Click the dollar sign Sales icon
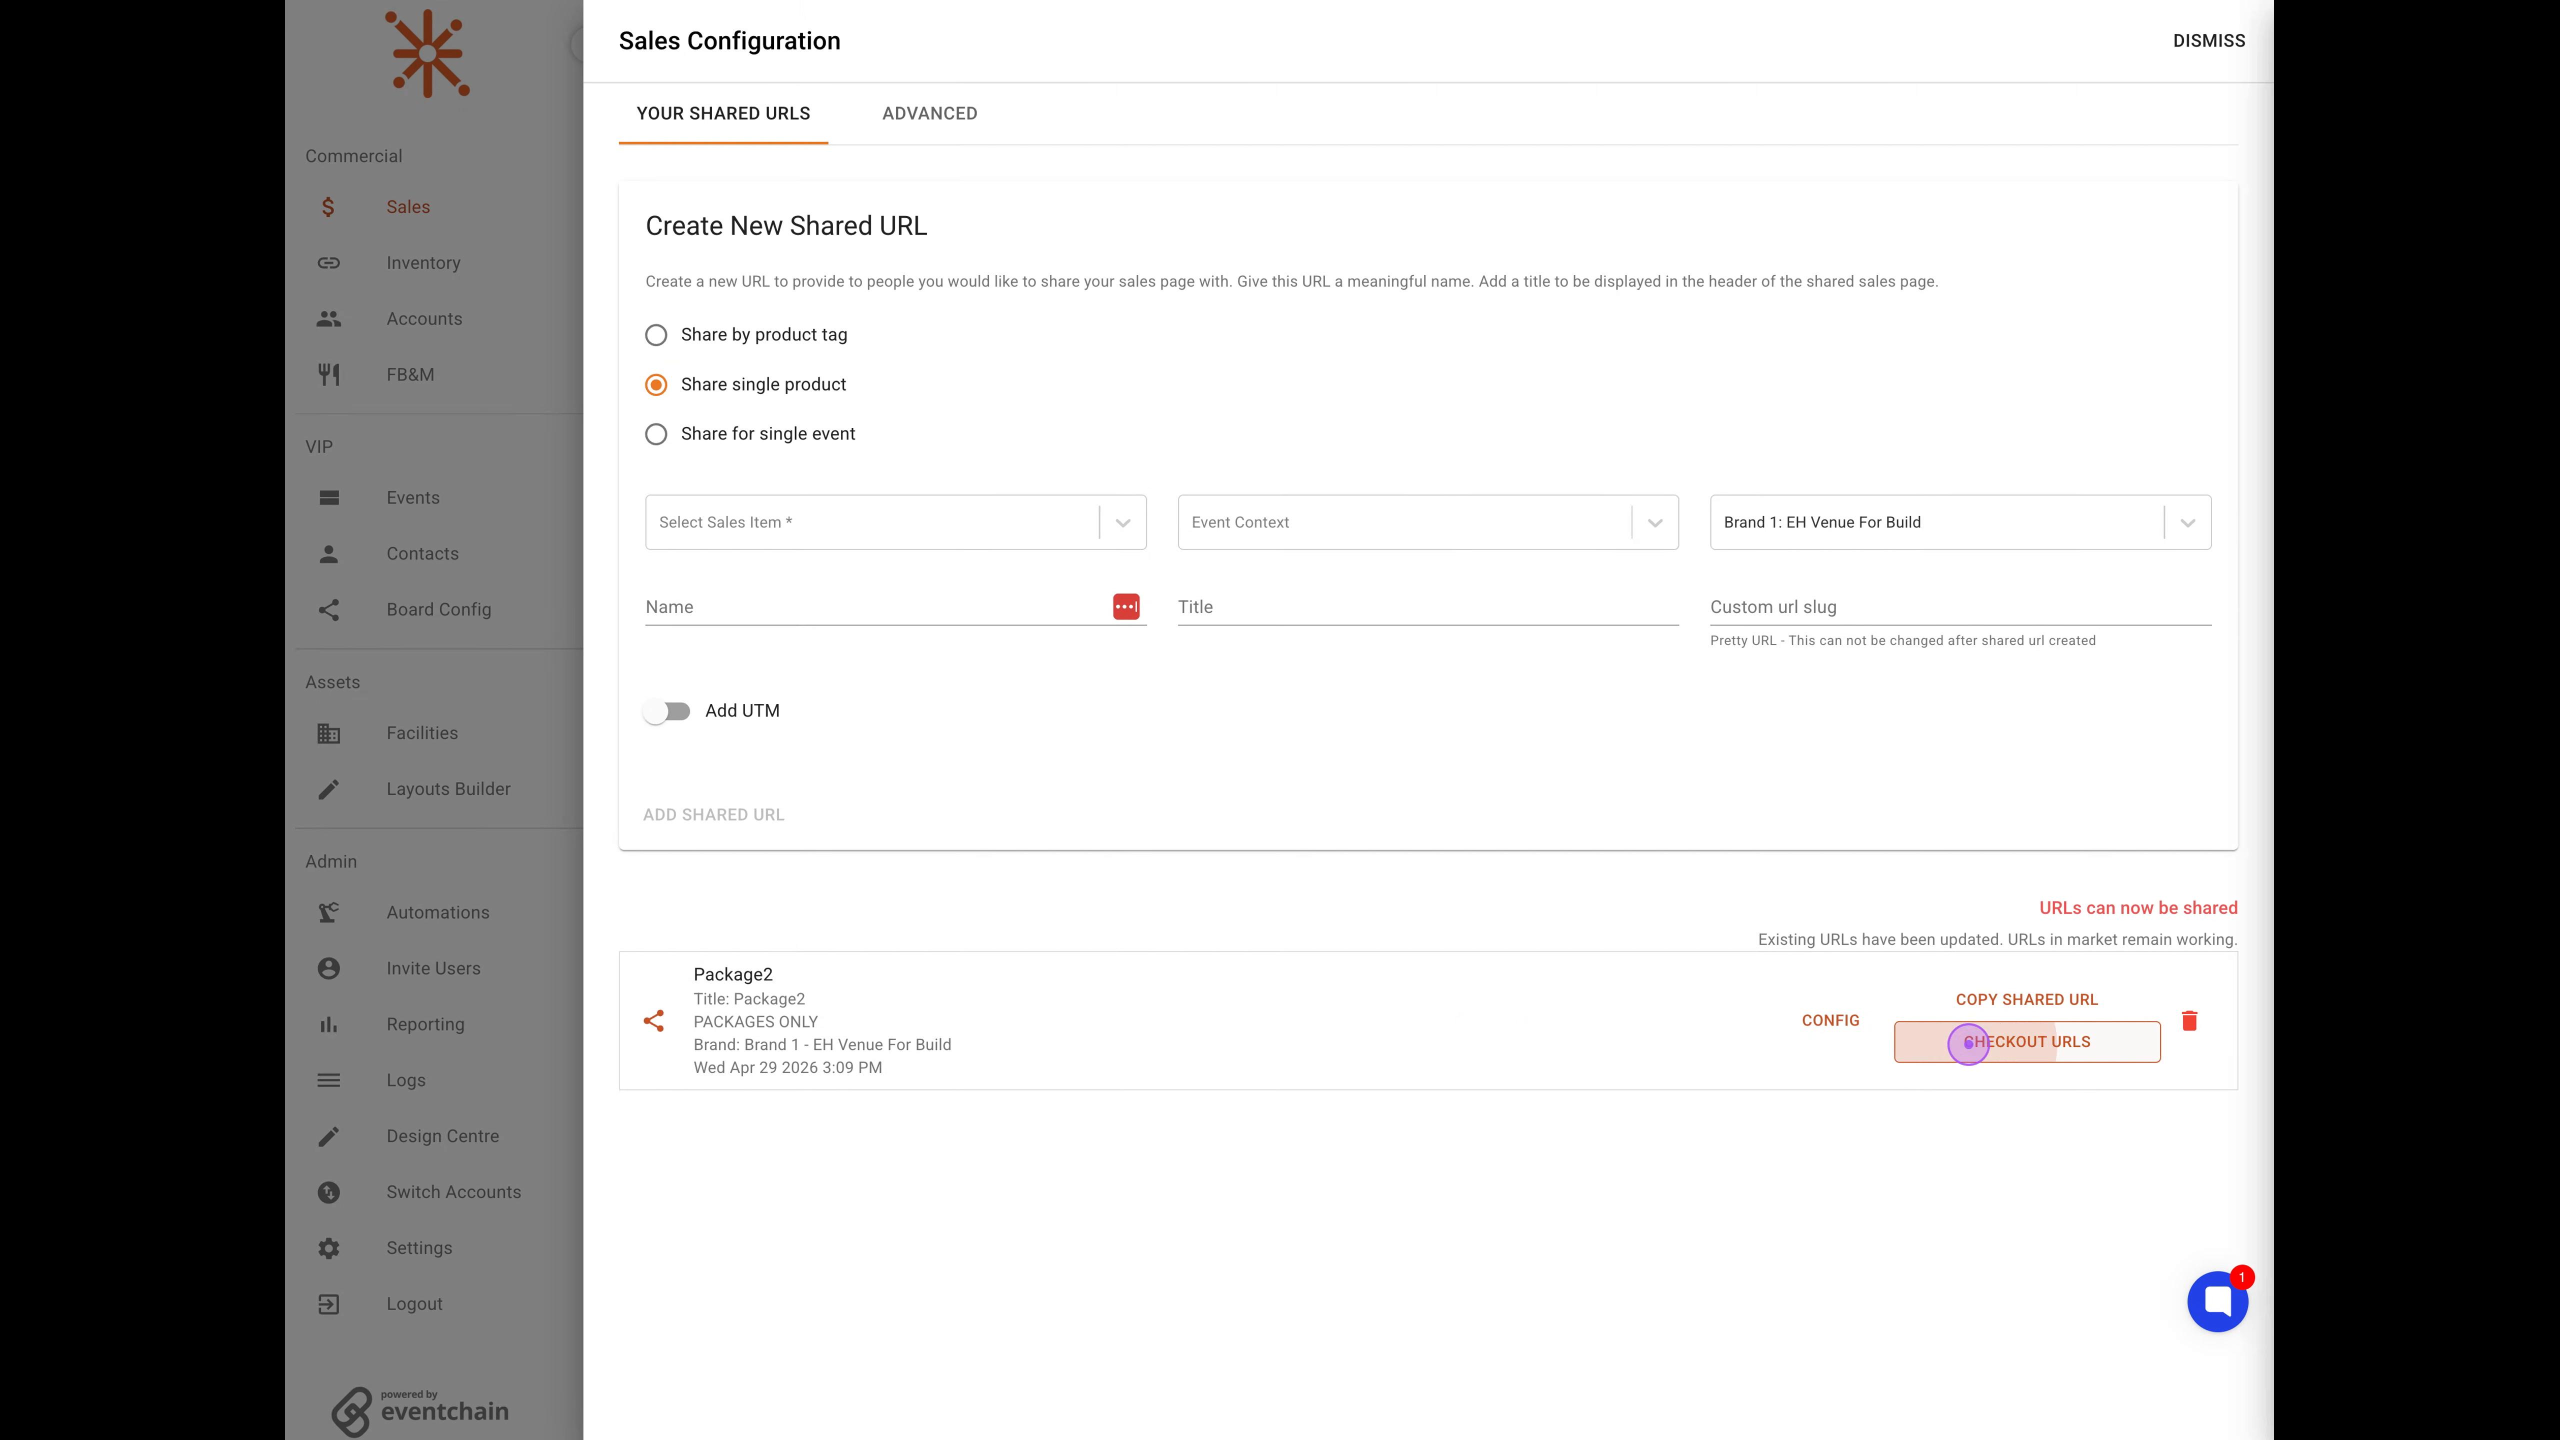This screenshot has width=2560, height=1440. pyautogui.click(x=328, y=206)
